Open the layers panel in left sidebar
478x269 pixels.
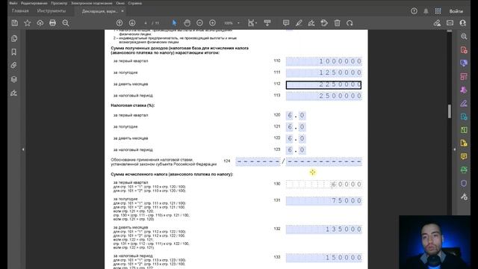point(14,79)
